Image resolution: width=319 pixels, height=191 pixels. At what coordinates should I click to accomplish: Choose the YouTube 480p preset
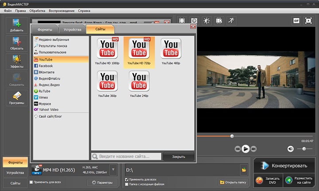171,51
